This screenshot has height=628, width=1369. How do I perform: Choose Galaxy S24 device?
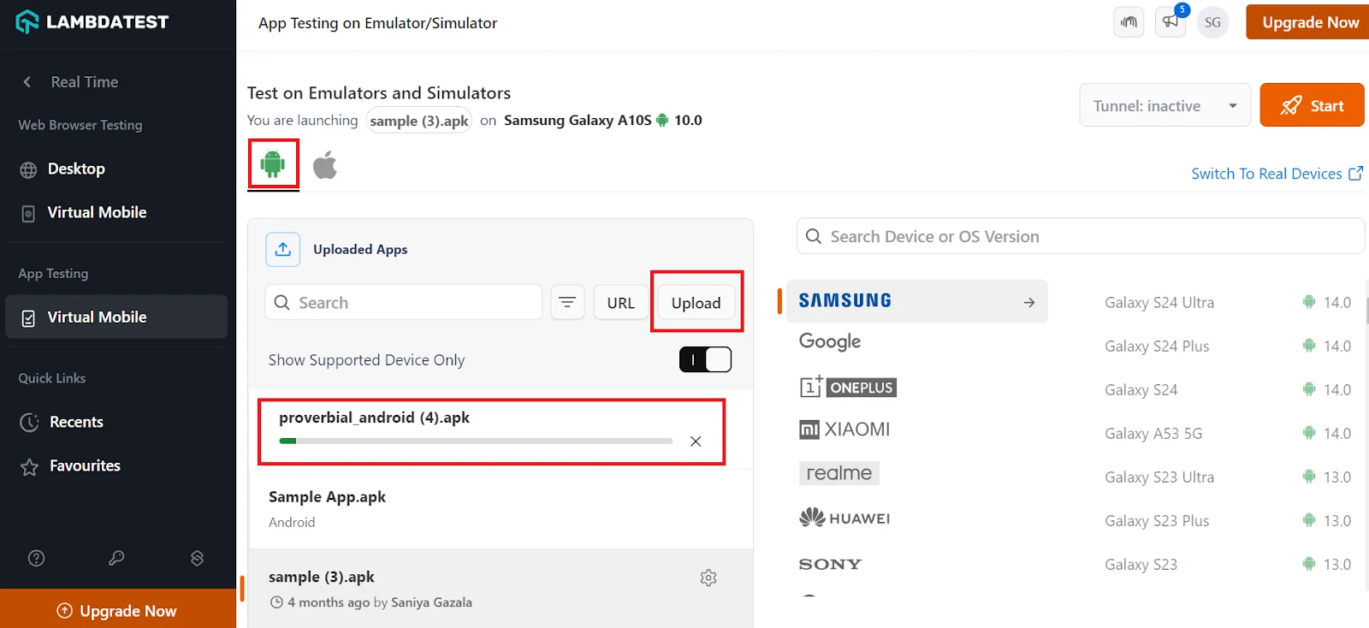pos(1141,389)
